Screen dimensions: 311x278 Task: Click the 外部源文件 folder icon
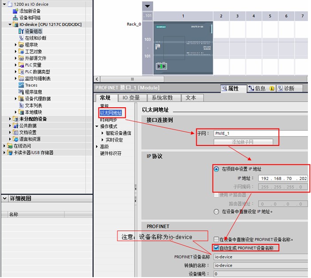click(x=21, y=58)
